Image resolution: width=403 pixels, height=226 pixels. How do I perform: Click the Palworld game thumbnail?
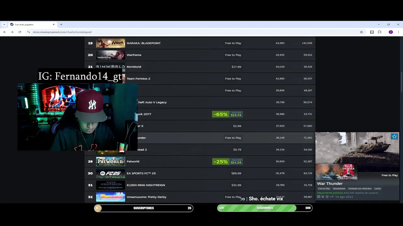point(111,161)
